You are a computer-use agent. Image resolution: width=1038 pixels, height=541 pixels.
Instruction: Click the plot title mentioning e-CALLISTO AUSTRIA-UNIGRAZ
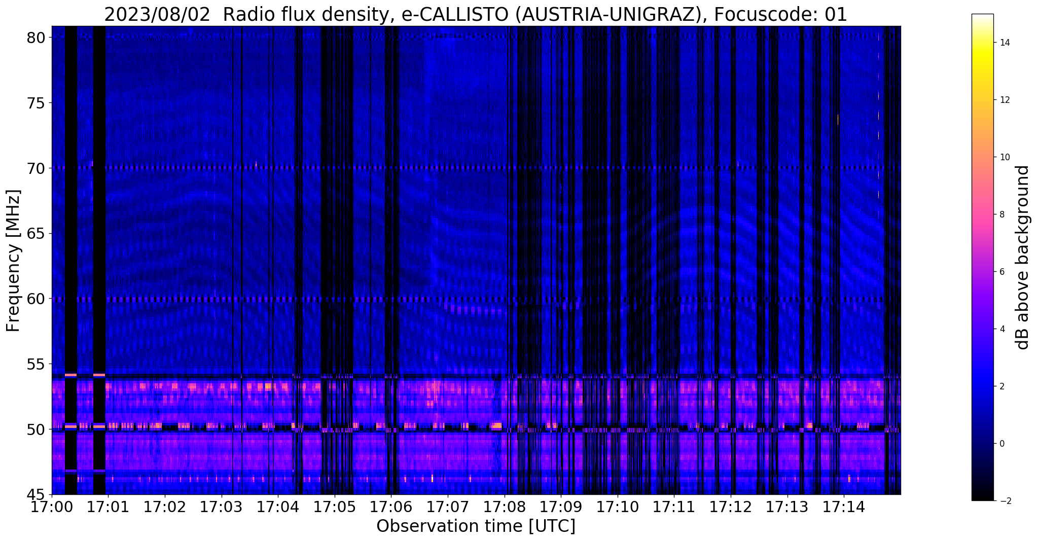tap(476, 15)
